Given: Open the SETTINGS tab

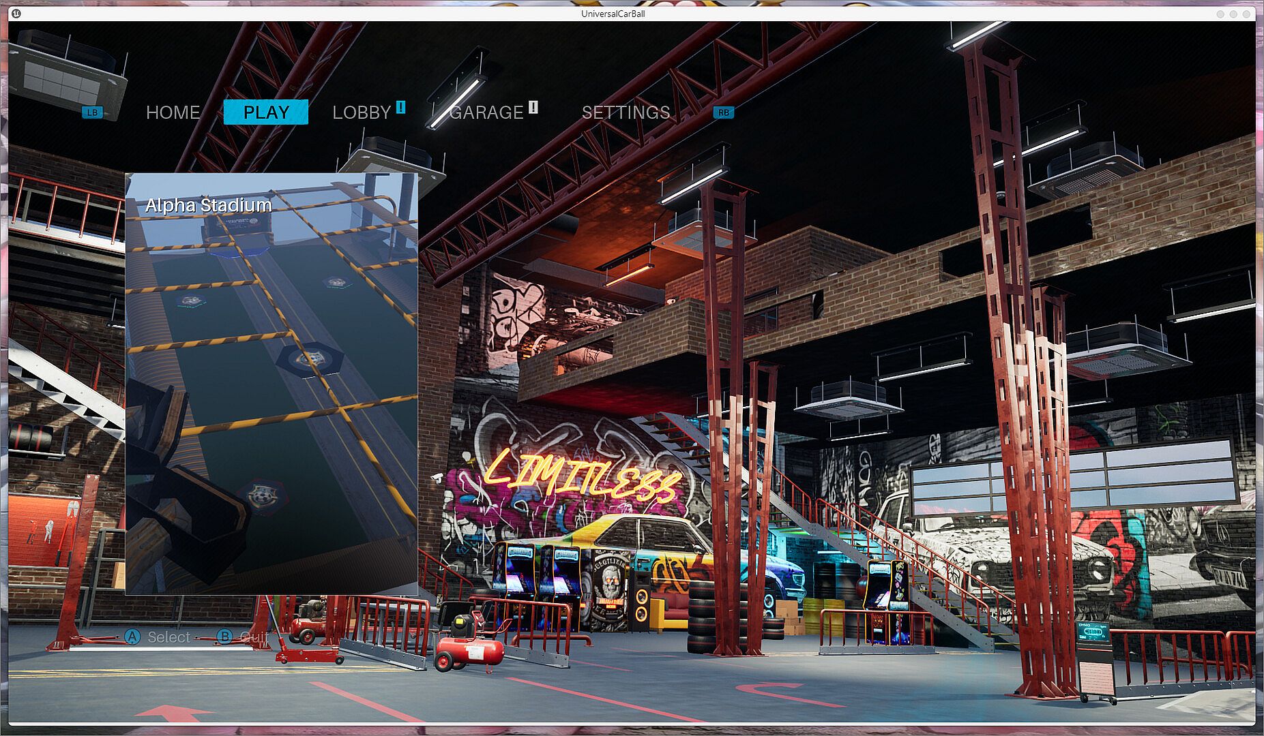Looking at the screenshot, I should [x=626, y=112].
